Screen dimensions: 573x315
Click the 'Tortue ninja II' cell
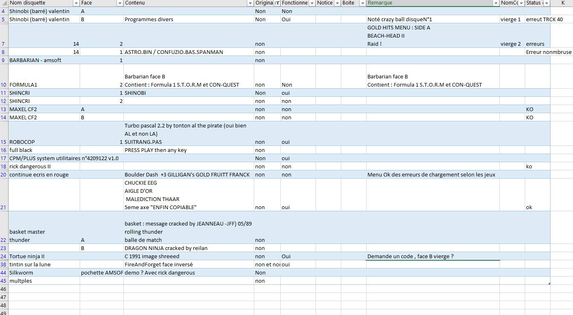pos(44,256)
